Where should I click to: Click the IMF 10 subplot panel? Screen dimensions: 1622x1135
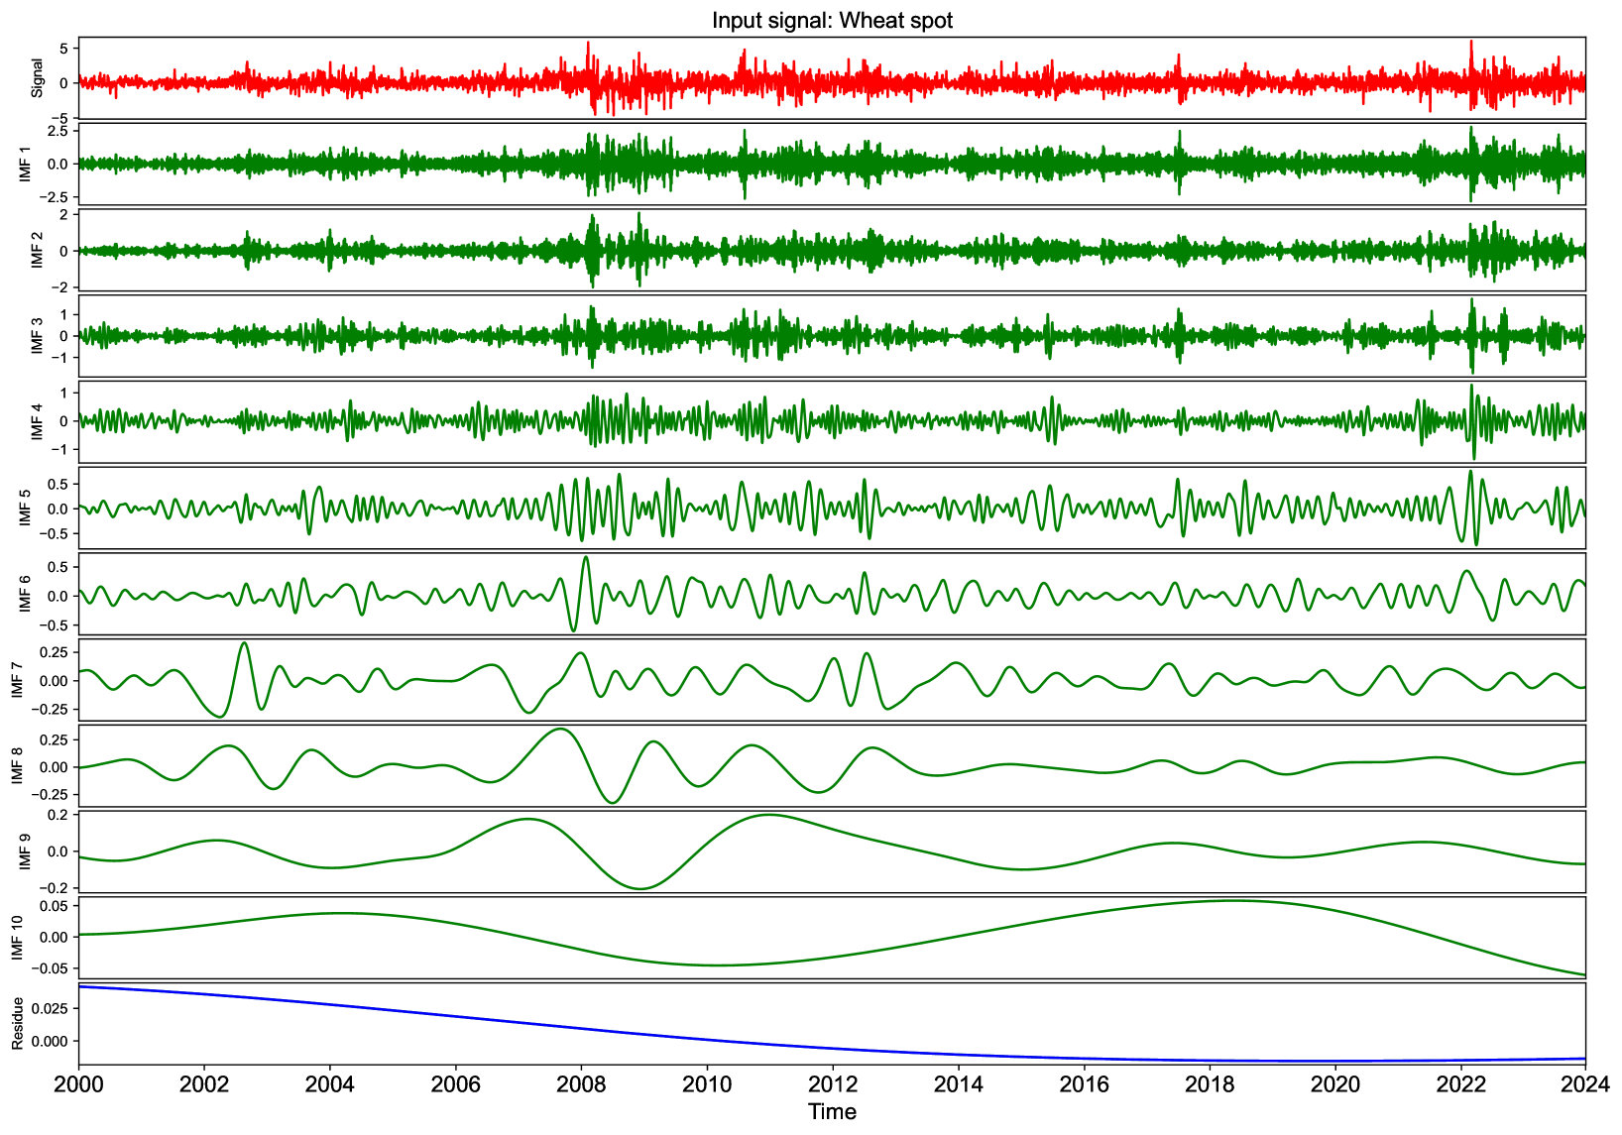click(x=832, y=938)
